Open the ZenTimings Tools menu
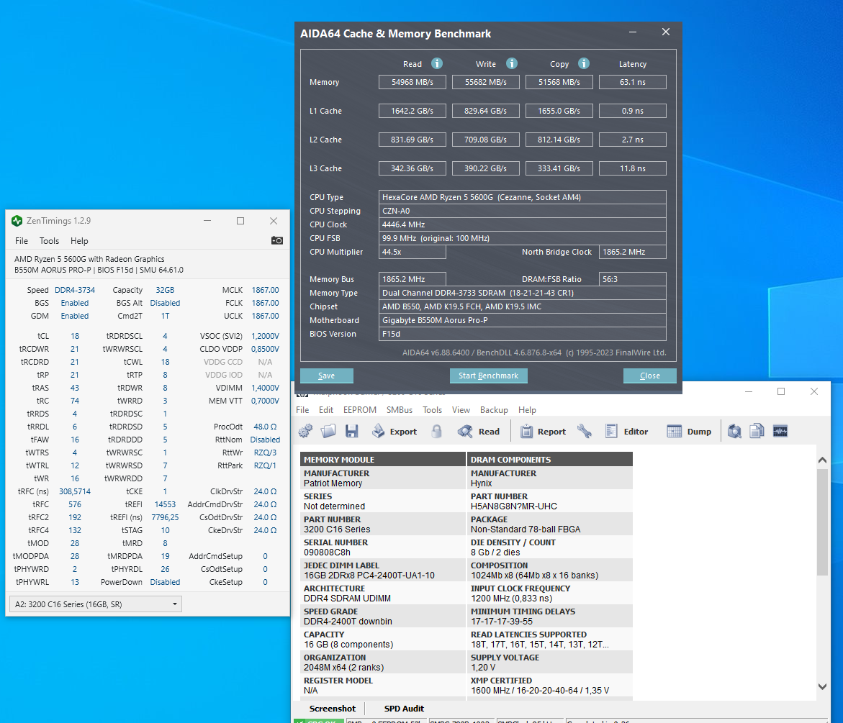This screenshot has height=723, width=843. click(49, 241)
